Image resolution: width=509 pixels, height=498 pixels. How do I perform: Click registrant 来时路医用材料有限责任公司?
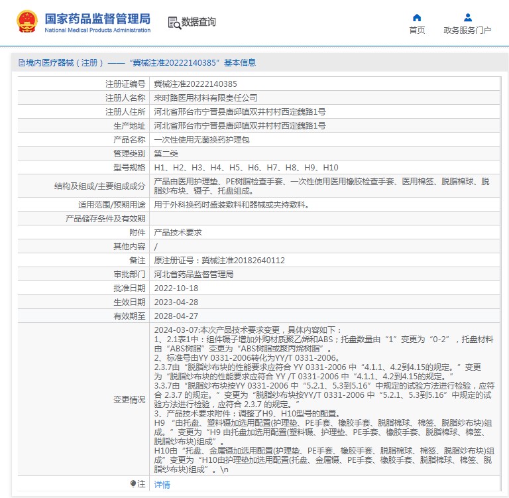pyautogui.click(x=206, y=97)
